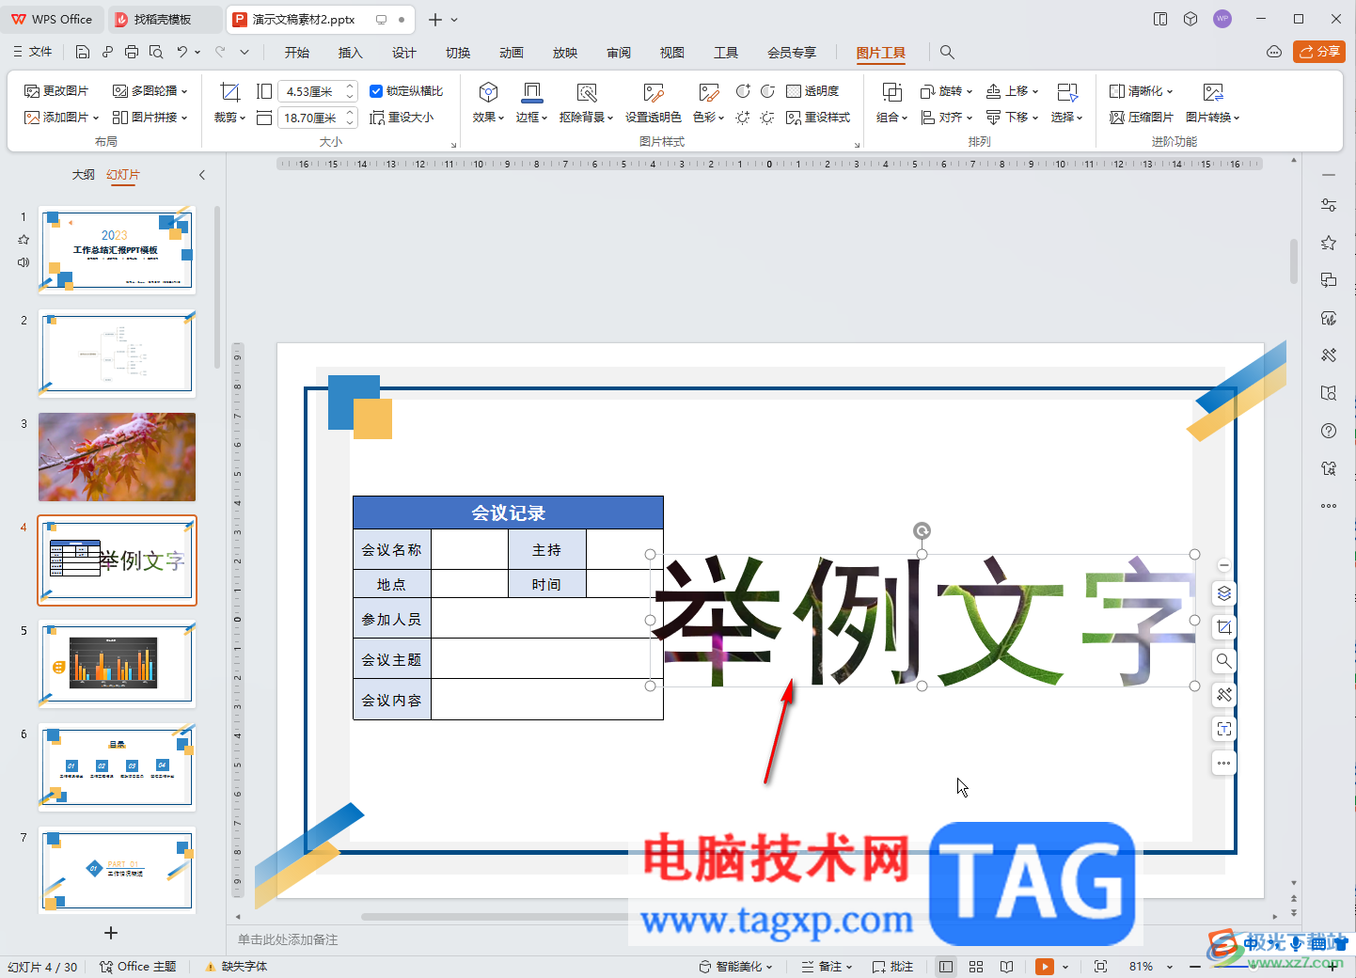The image size is (1356, 978).
Task: Click Reset style (重设样式) button
Action: 818,118
